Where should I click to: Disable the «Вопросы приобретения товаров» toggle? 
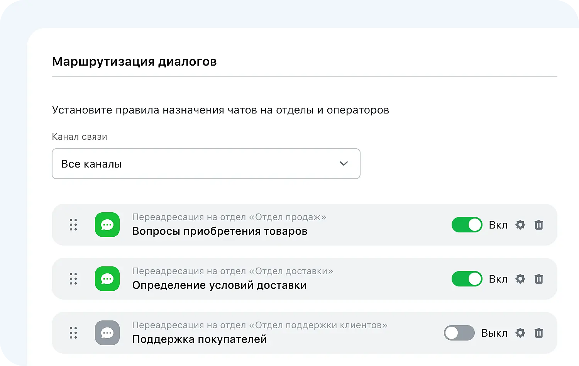coord(467,225)
